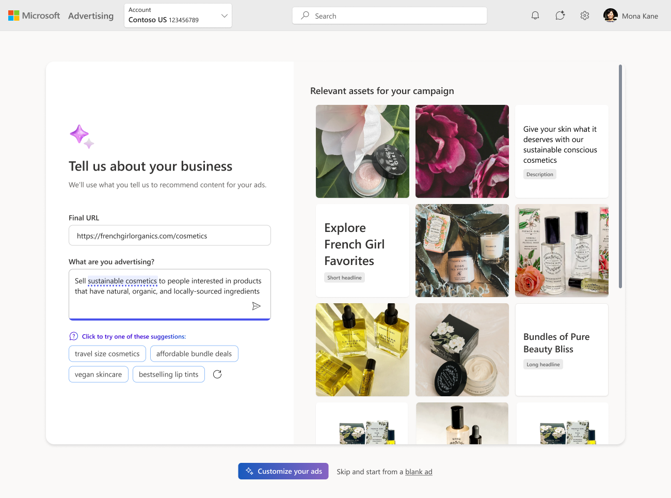671x498 pixels.
Task: Select the Give your skin description card
Action: 562,151
